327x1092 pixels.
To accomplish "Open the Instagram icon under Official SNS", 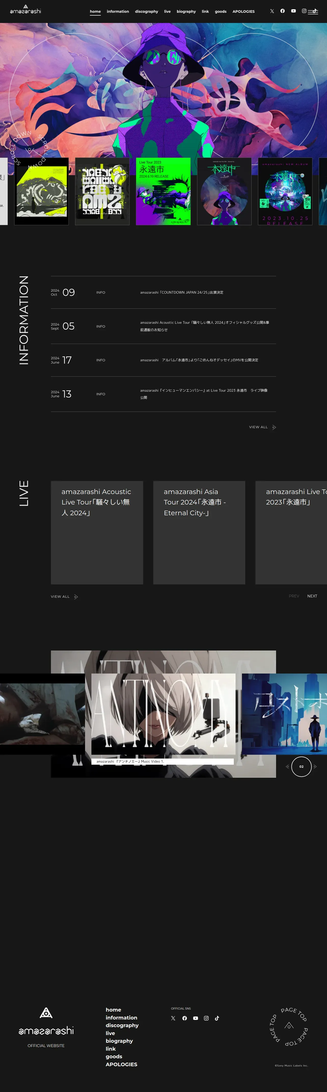I will click(x=207, y=1018).
